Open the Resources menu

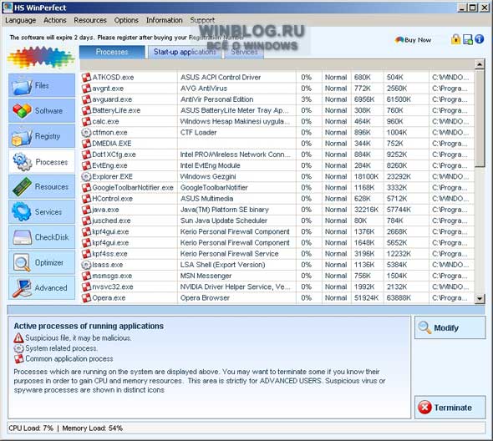pyautogui.click(x=90, y=20)
